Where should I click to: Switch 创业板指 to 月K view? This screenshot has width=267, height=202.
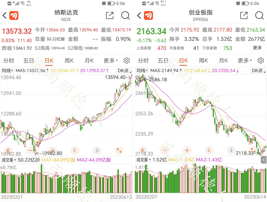point(224,60)
